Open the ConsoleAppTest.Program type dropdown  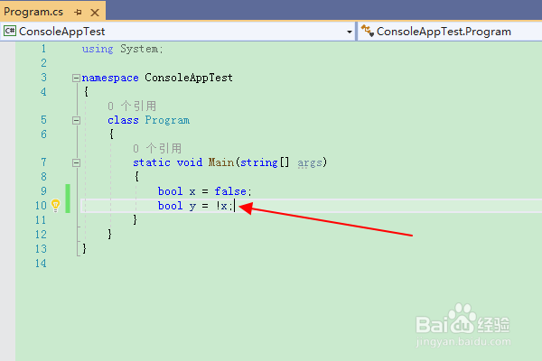click(x=449, y=32)
